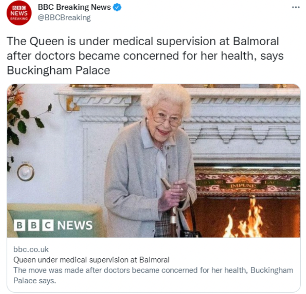Click the green sofa in the photo
This screenshot has height=294, width=306.
[55, 219]
